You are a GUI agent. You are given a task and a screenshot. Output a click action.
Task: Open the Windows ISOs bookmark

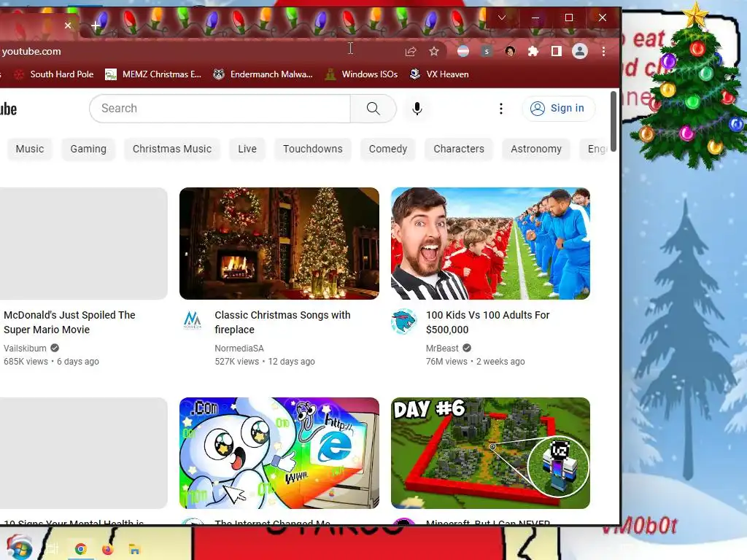coord(362,74)
